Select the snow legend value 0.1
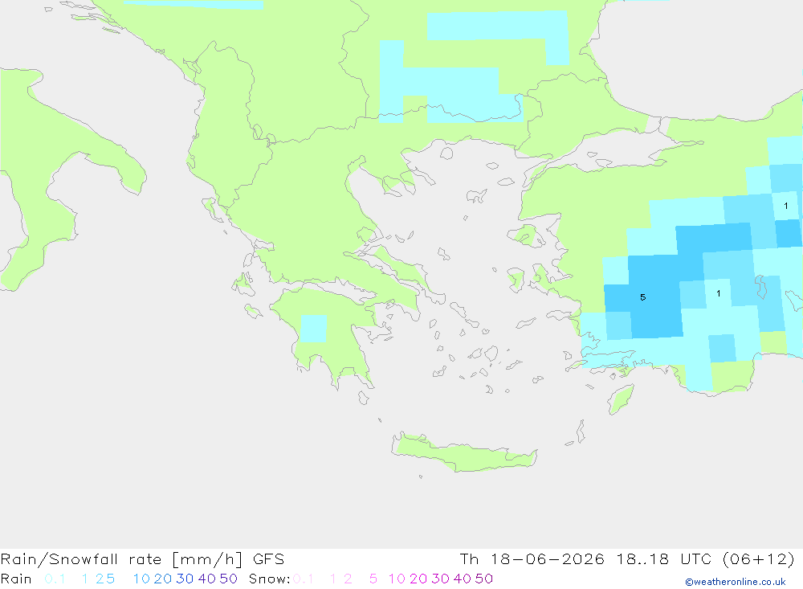Screen dimensions: 803x589 [x=304, y=579]
